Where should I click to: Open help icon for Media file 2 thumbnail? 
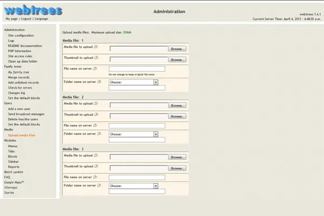(95, 114)
